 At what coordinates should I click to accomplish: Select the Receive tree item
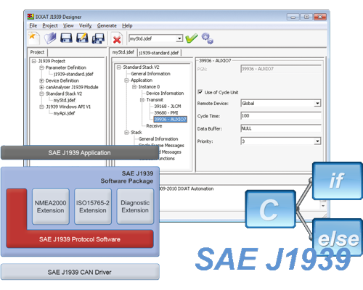pyautogui.click(x=154, y=126)
